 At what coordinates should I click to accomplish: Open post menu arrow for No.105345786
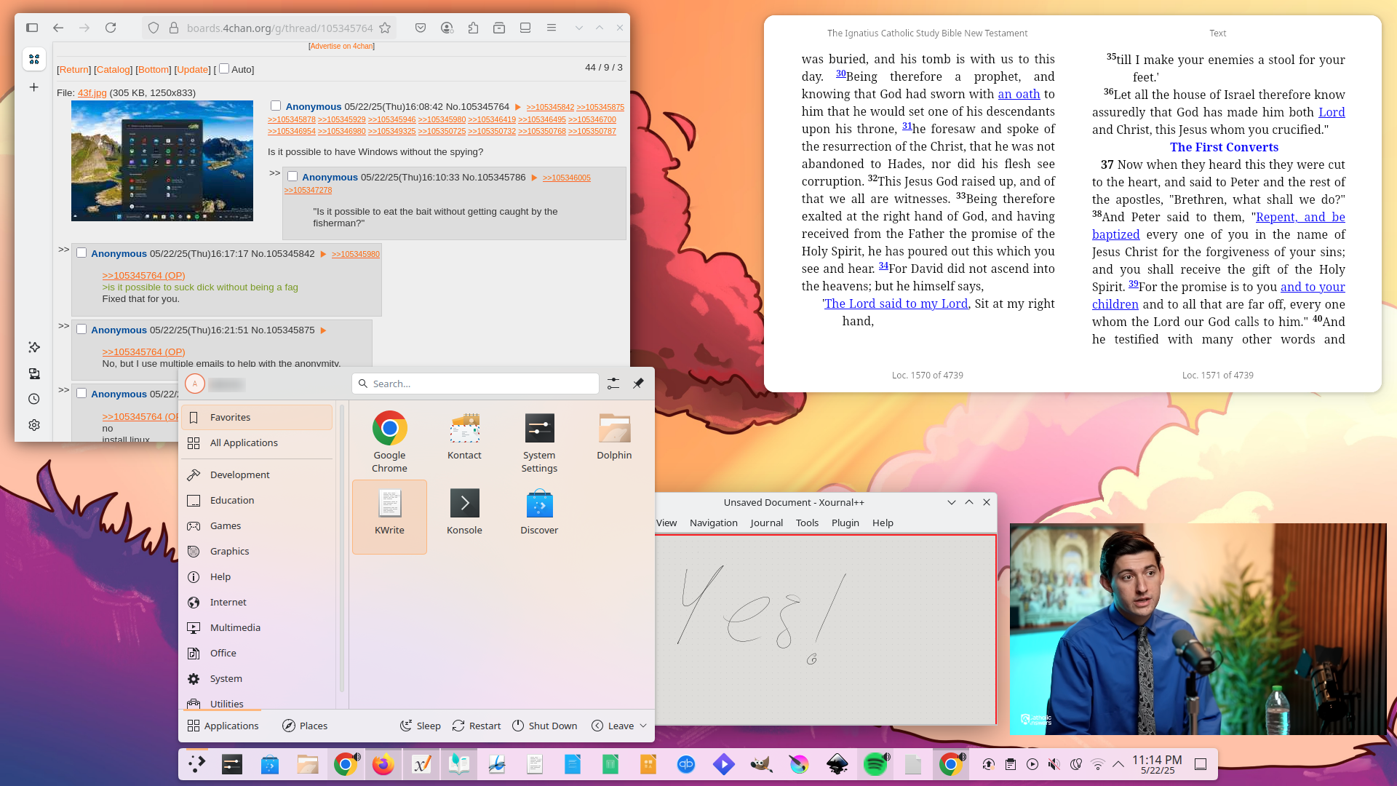(x=534, y=178)
